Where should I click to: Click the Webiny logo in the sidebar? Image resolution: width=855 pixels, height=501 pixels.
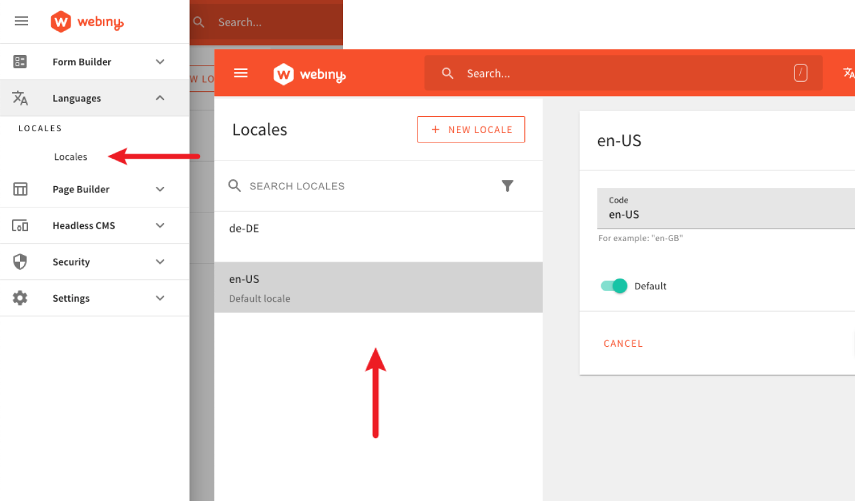pyautogui.click(x=86, y=21)
